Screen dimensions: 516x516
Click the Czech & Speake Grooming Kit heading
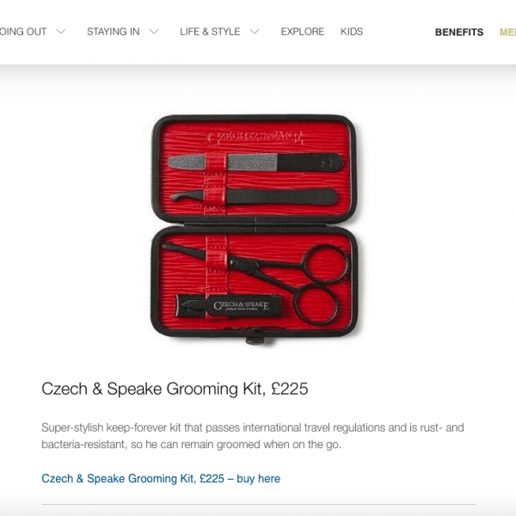click(x=175, y=389)
